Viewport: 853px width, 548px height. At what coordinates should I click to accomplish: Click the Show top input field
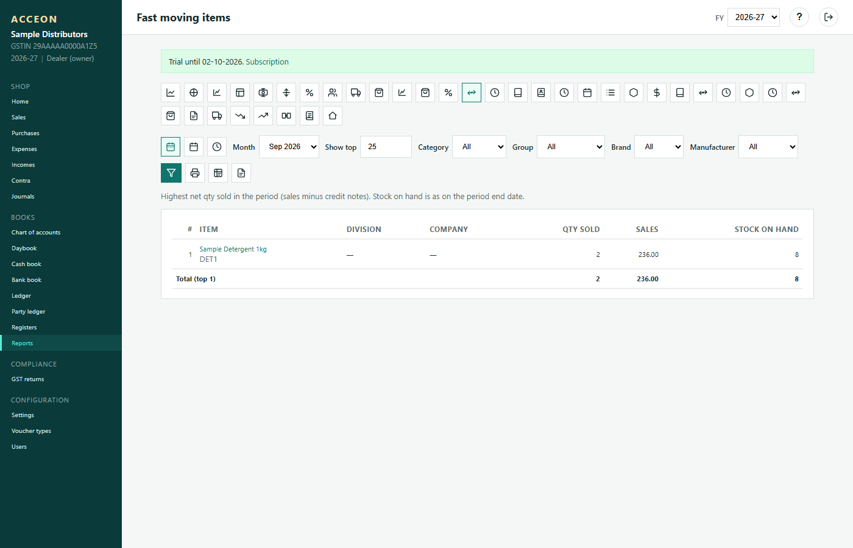click(386, 147)
